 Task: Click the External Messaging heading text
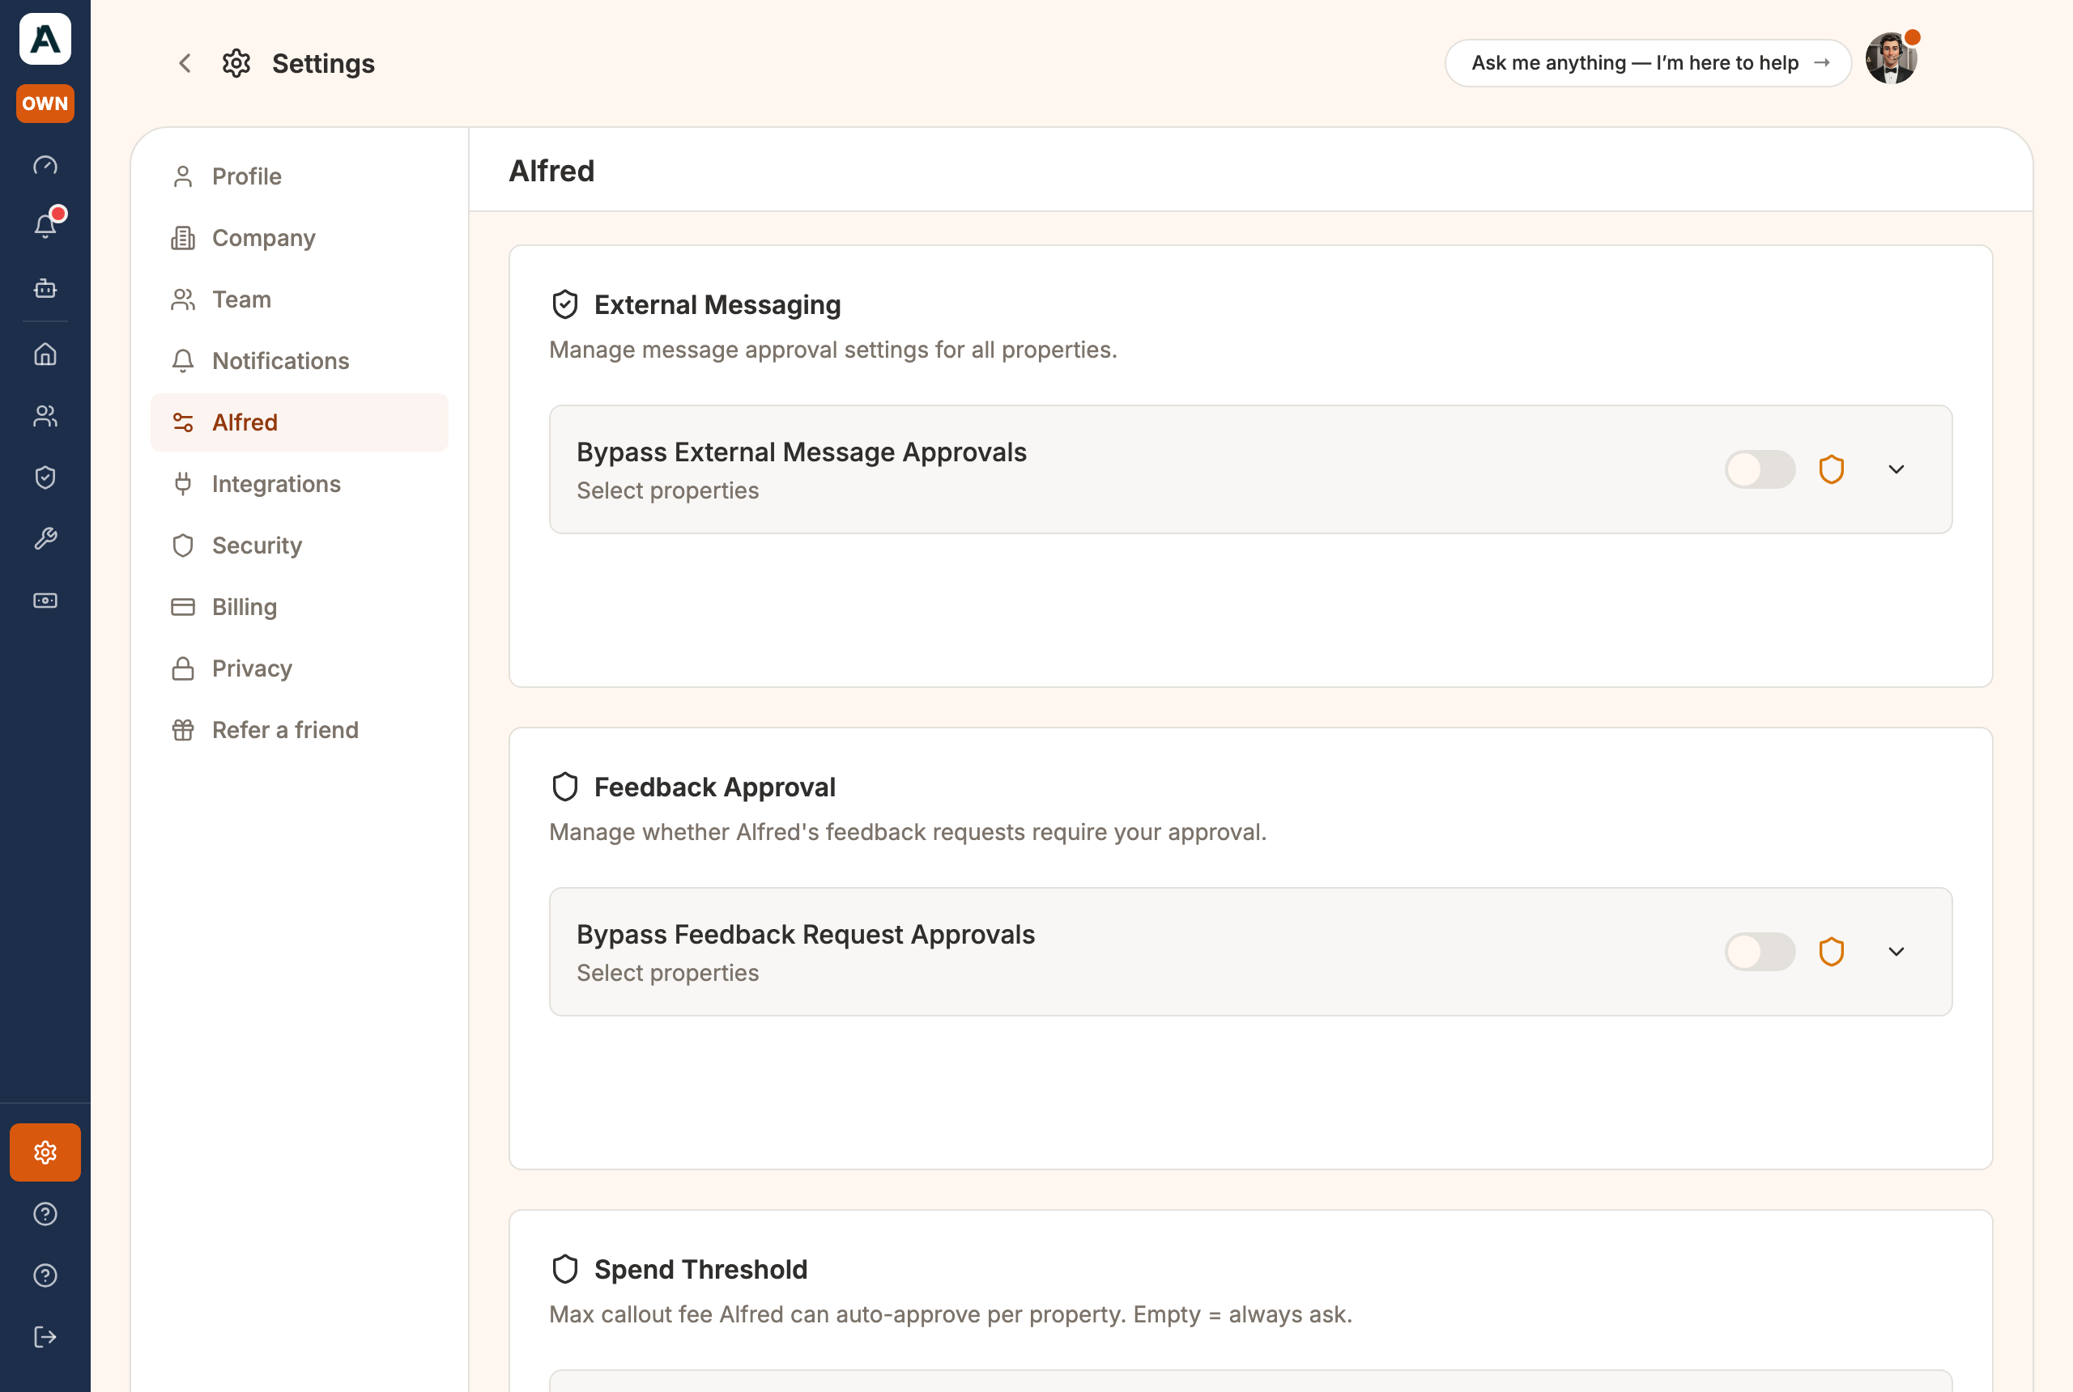[x=717, y=304]
